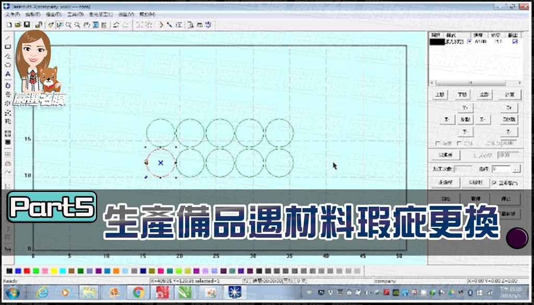This screenshot has height=305, width=534.
Task: Click the Y- jog button
Action: (x=466, y=131)
